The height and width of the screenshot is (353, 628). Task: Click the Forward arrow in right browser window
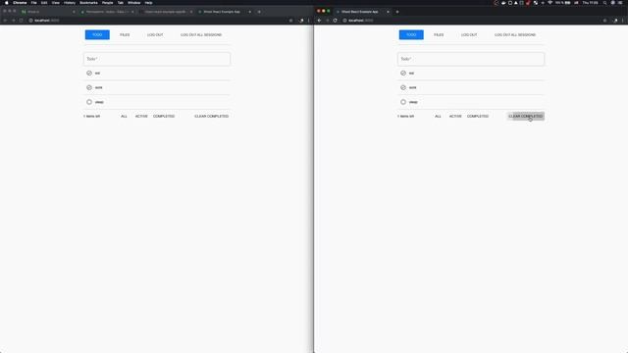pyautogui.click(x=327, y=21)
